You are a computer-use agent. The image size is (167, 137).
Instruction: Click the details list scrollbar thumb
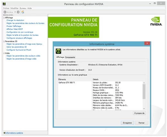(x=144, y=91)
